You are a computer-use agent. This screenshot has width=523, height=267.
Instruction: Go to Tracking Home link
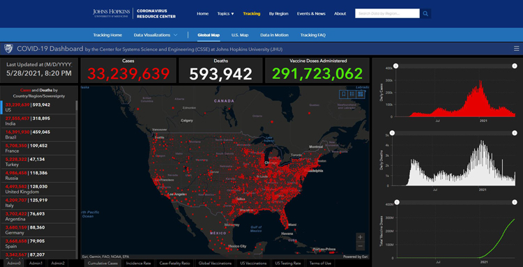[107, 35]
